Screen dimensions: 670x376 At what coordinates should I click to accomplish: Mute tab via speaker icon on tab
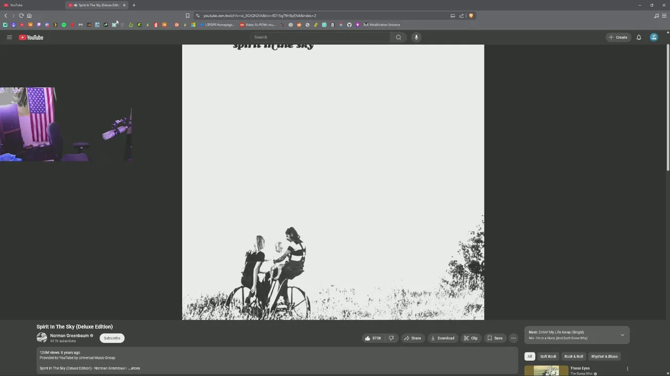click(x=75, y=5)
